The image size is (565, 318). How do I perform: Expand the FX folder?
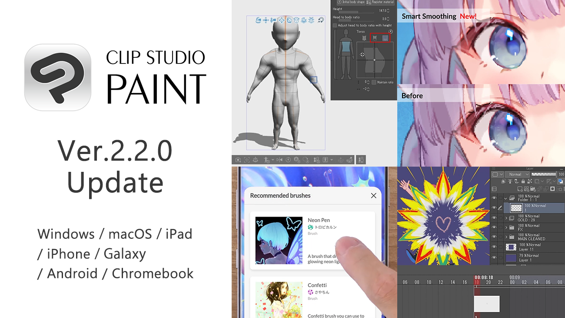[506, 227]
